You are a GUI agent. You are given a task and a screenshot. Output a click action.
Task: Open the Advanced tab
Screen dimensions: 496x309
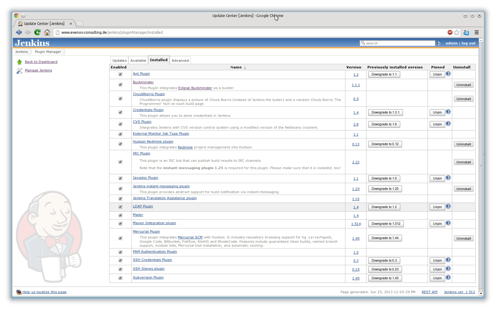180,60
